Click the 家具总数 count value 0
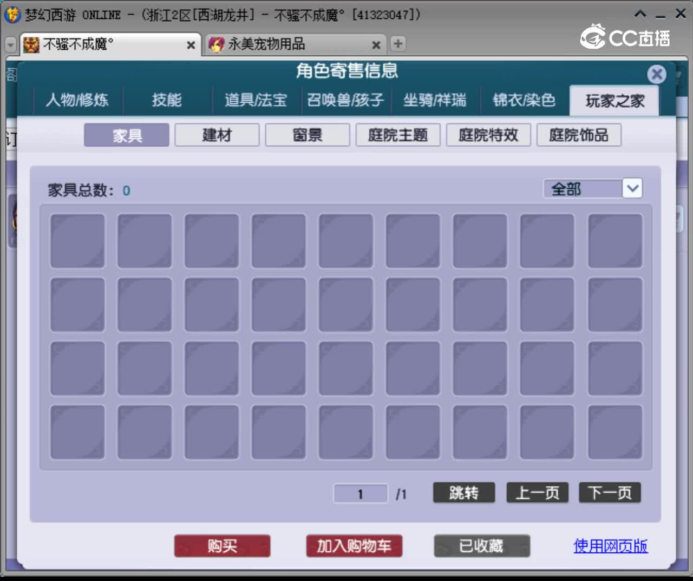Viewport: 693px width, 581px height. coord(126,190)
